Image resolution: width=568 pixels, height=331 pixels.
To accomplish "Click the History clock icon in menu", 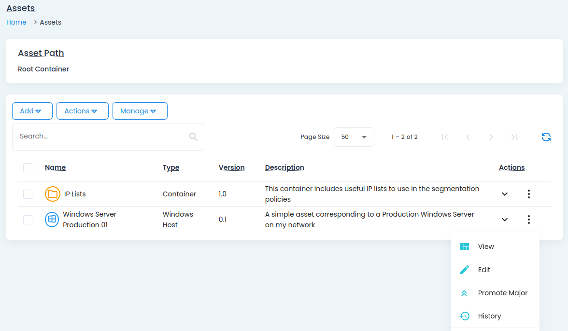I will tap(465, 316).
